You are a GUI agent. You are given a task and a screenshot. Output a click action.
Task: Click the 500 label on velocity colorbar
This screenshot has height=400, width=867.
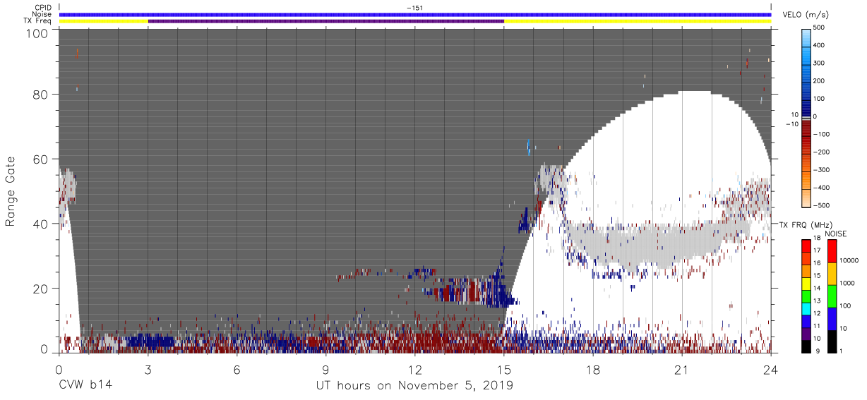[819, 28]
